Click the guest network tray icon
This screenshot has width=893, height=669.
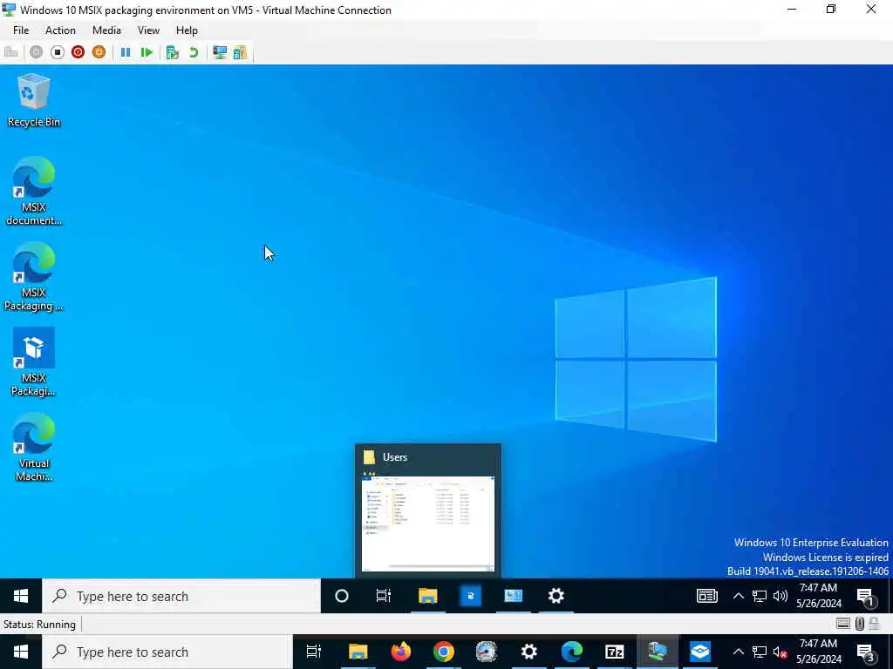point(760,596)
